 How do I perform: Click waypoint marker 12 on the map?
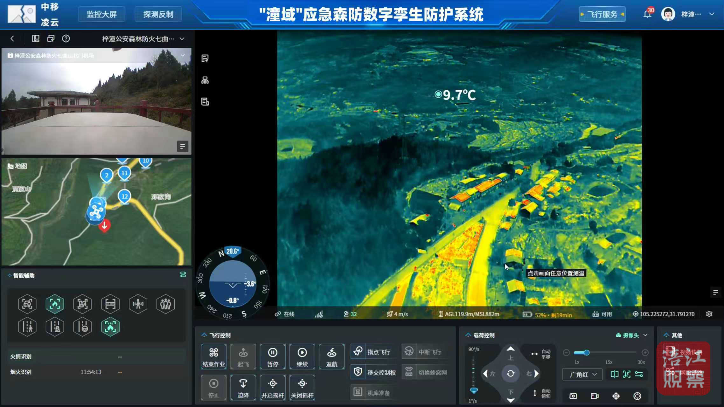[124, 197]
